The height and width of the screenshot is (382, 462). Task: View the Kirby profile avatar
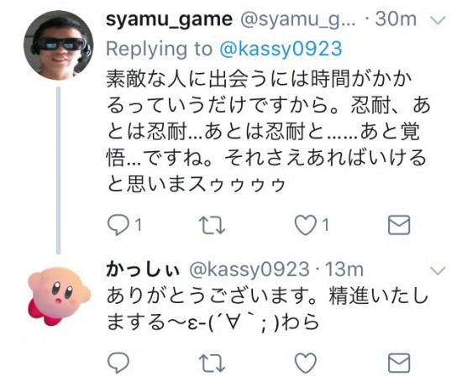[x=58, y=296]
